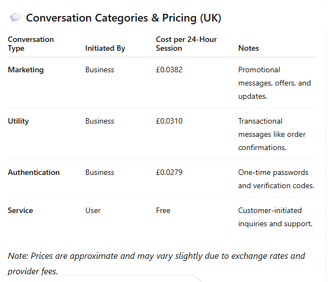Click the italic prices are approximate note
This screenshot has height=282, width=328.
[156, 264]
